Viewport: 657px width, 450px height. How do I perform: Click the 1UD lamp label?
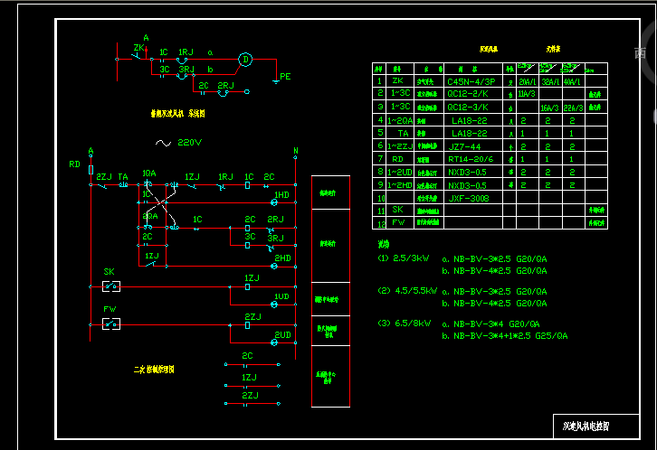282,296
